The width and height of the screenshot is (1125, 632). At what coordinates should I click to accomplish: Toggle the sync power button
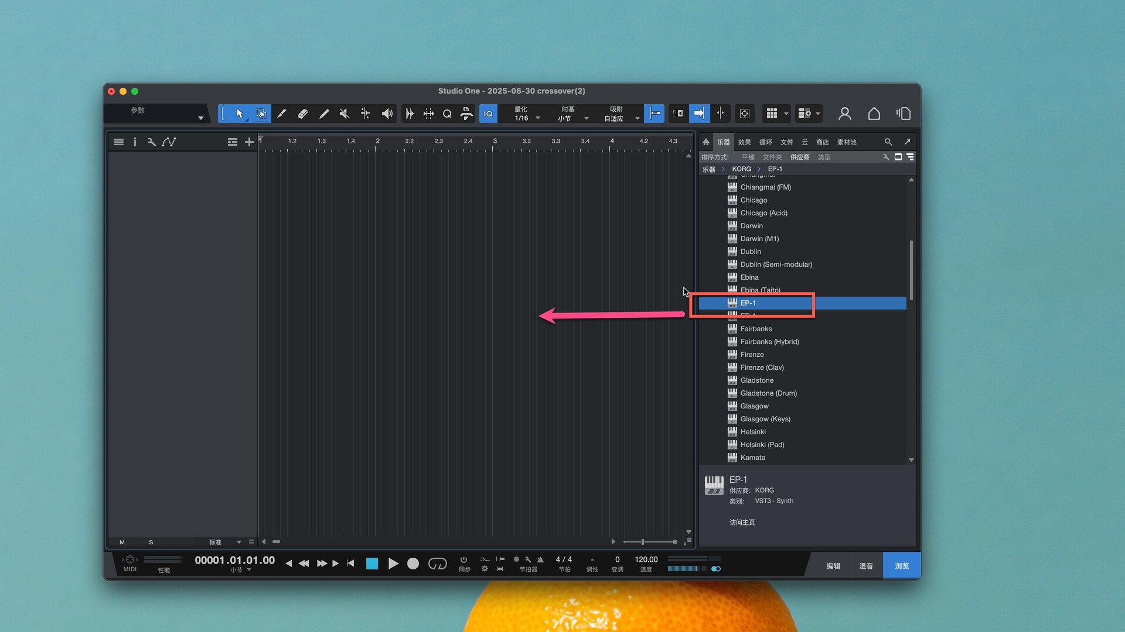tap(463, 559)
